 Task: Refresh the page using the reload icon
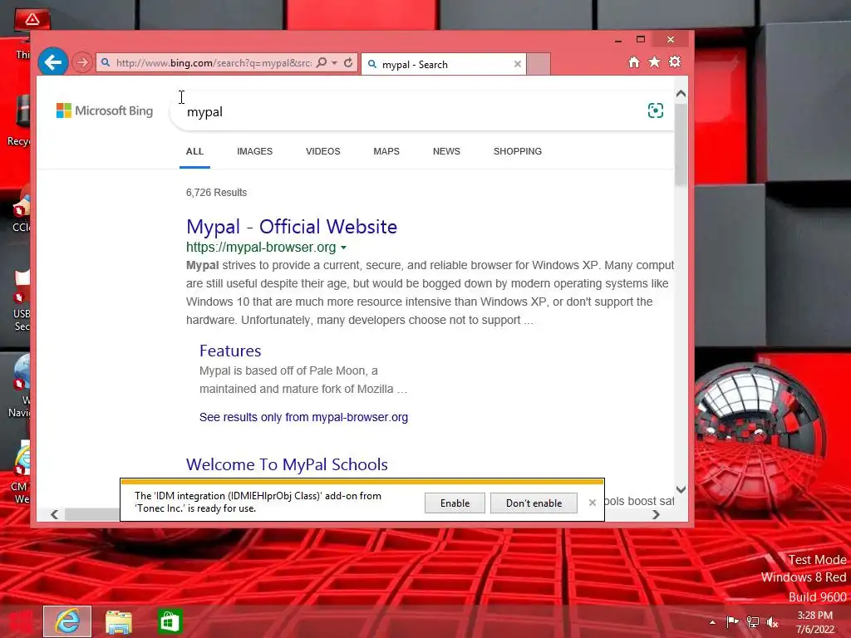(x=348, y=63)
